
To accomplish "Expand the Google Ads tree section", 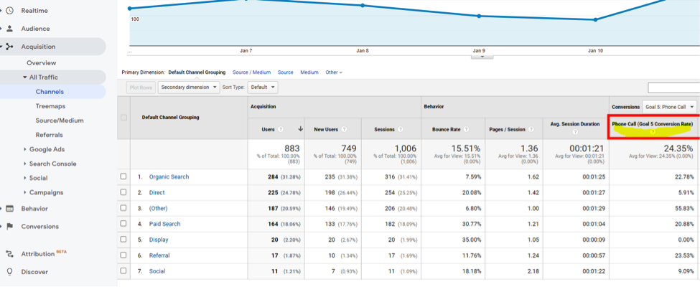I will point(26,149).
